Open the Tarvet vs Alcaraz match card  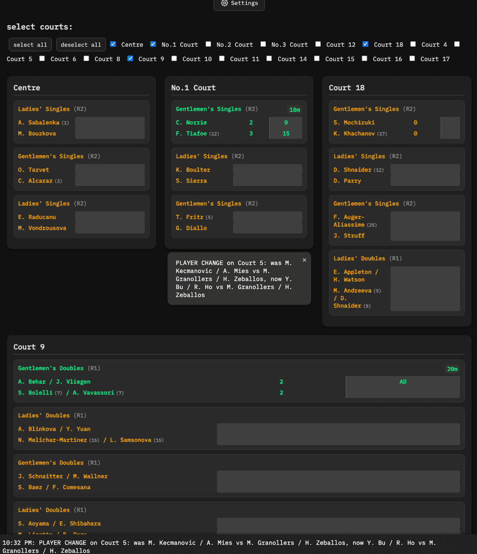pyautogui.click(x=81, y=169)
